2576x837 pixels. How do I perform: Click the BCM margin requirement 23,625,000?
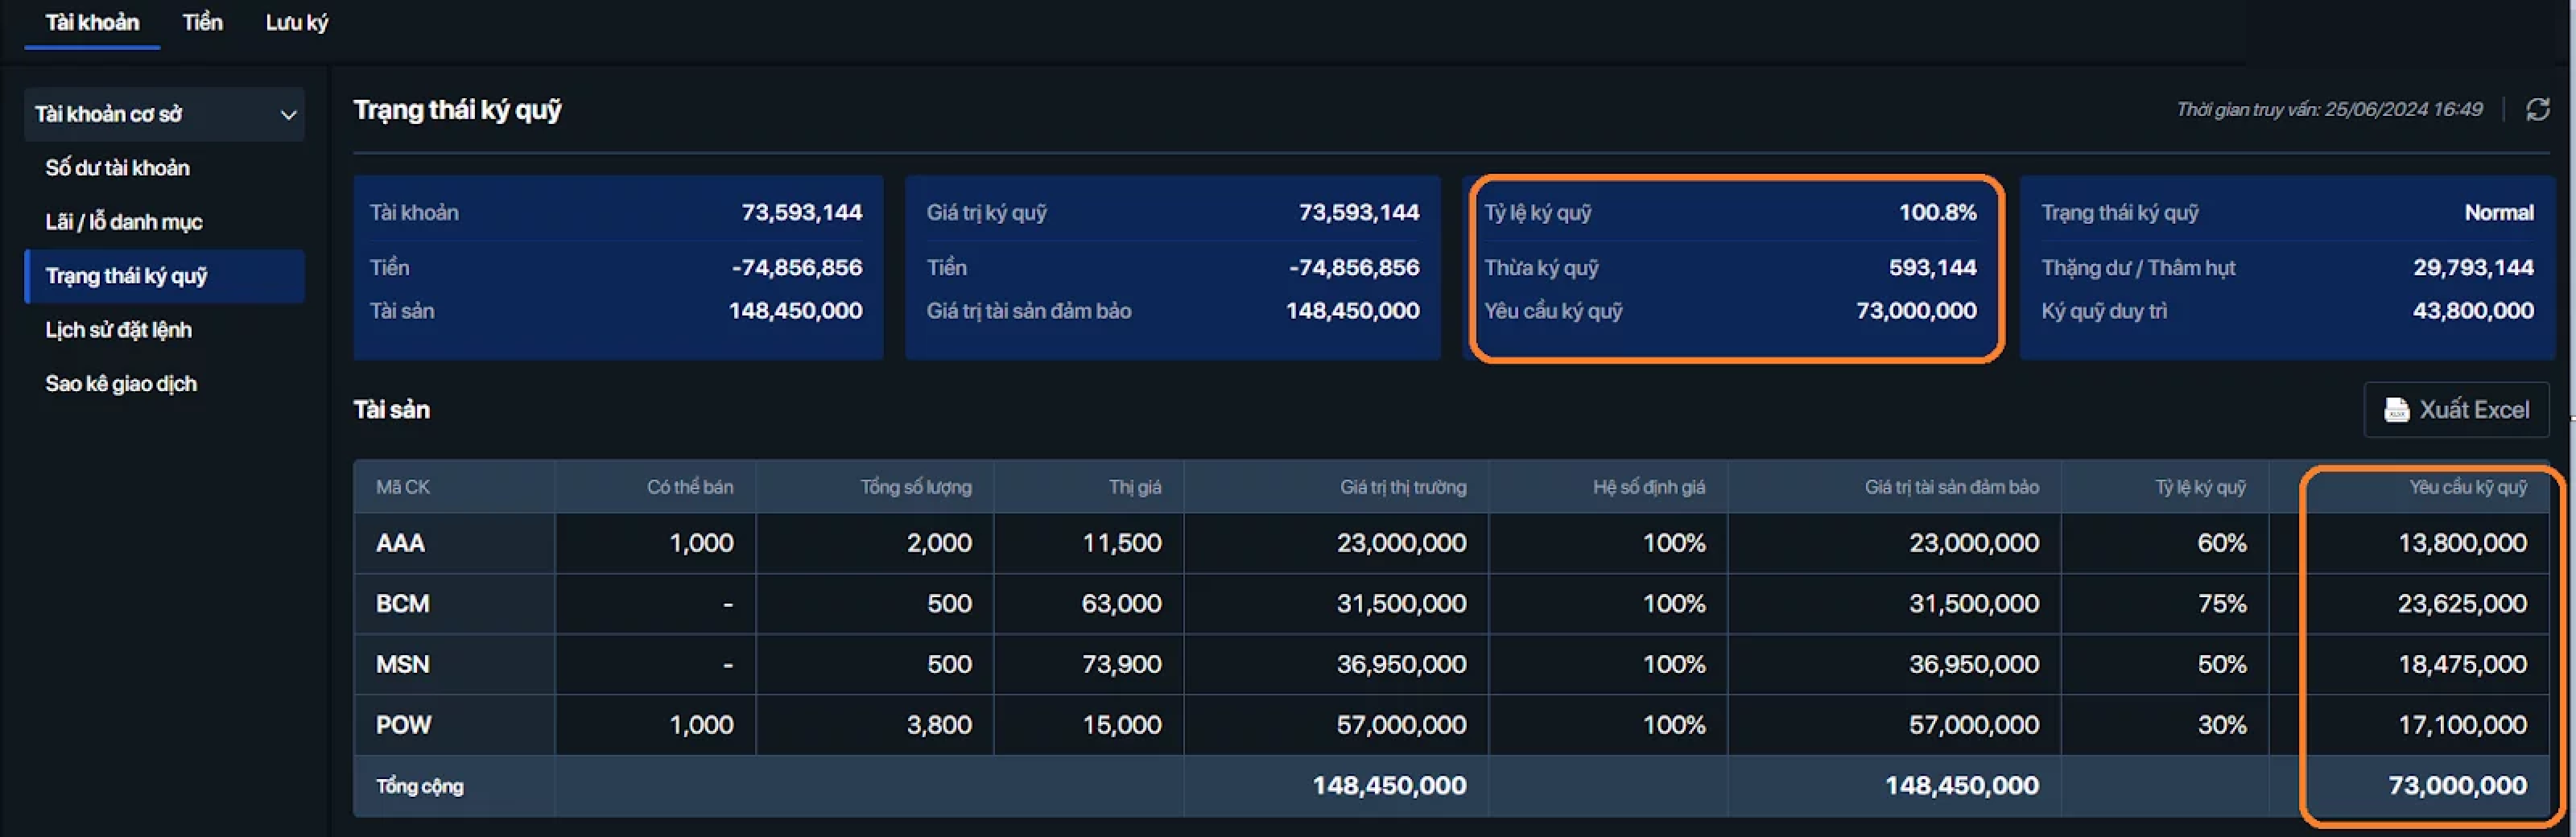click(2462, 604)
